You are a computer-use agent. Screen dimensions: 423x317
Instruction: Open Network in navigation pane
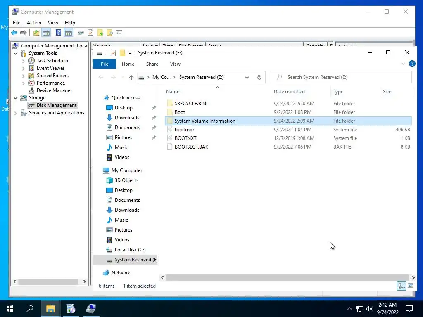click(x=121, y=273)
